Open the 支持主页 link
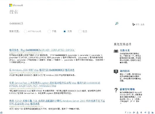155x114 pixels. (x=125, y=50)
